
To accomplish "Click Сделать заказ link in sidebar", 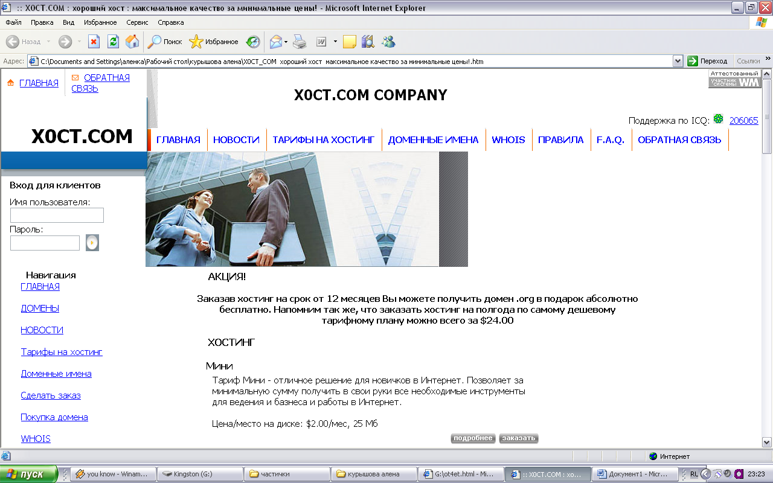I will point(51,395).
